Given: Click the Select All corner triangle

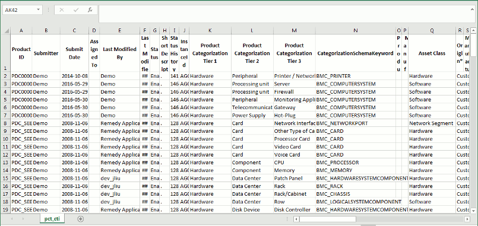Looking at the screenshot, I should pos(5,30).
